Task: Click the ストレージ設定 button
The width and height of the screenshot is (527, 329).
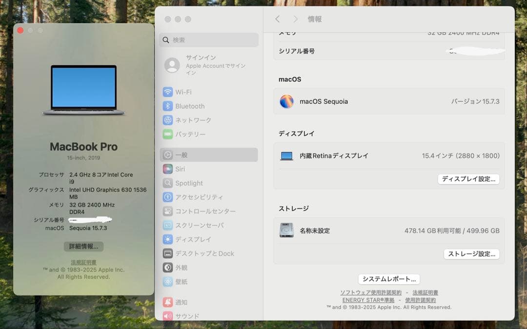Action: point(471,254)
